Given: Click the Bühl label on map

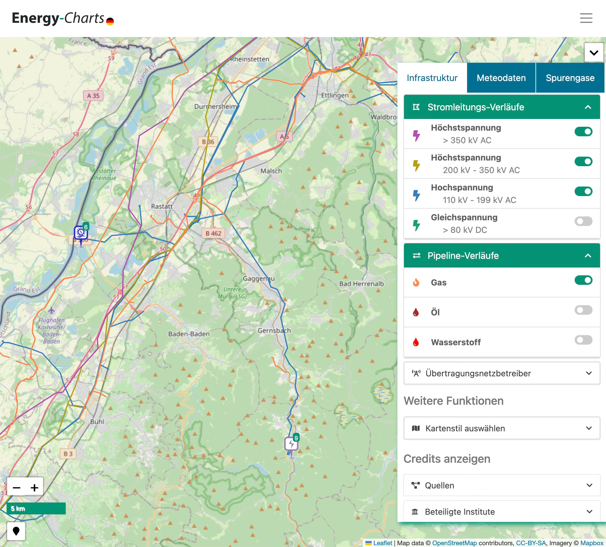Looking at the screenshot, I should pos(97,422).
